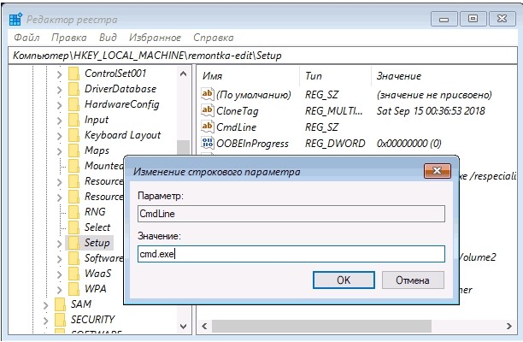
Task: Select the SECURITY folder icon
Action: click(x=60, y=319)
